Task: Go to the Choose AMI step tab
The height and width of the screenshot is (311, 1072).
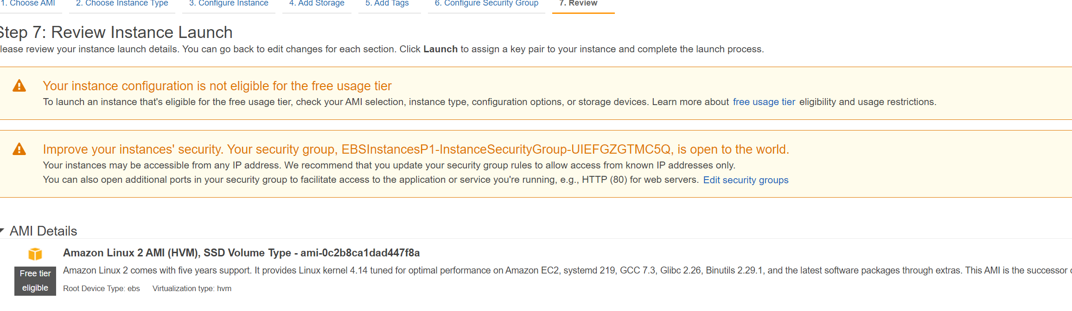Action: [x=28, y=3]
